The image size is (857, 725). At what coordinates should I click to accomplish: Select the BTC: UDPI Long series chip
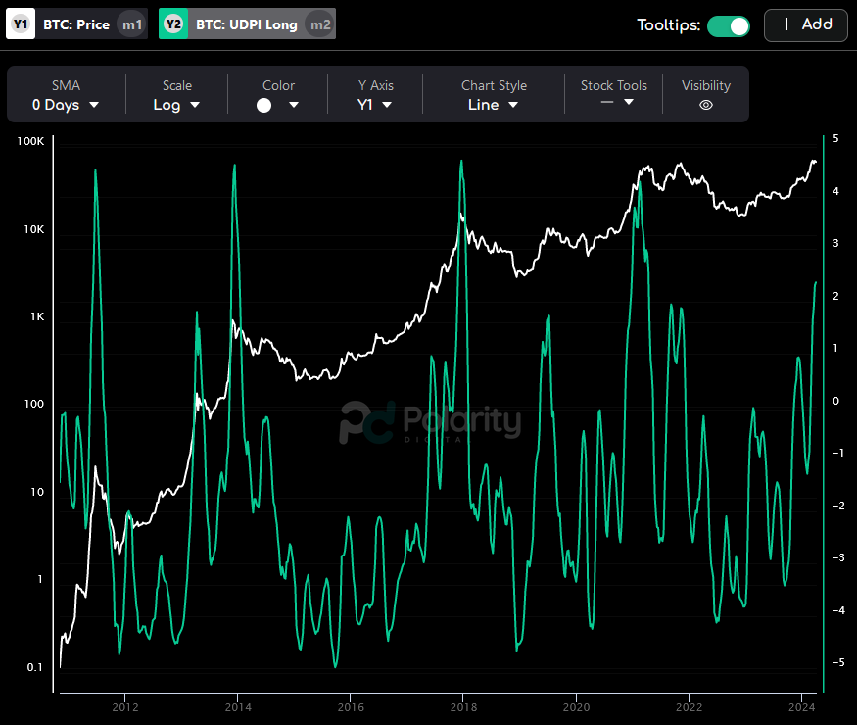click(245, 23)
